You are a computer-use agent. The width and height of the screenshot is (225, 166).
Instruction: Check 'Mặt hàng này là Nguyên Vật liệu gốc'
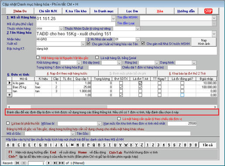click(x=38, y=58)
